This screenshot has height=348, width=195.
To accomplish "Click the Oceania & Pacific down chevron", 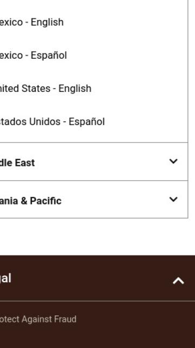I will coord(173,200).
